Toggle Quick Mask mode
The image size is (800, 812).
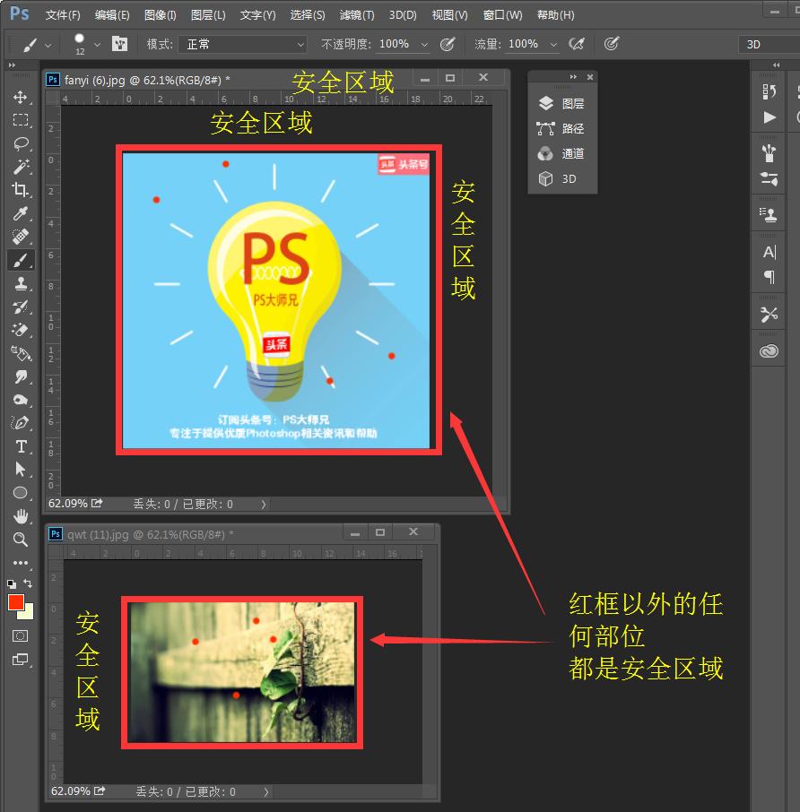(x=22, y=635)
